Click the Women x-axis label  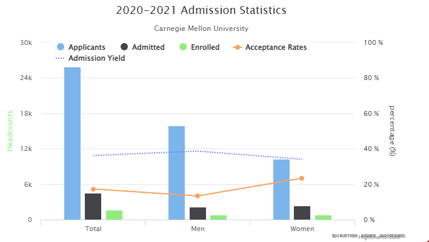pos(302,229)
